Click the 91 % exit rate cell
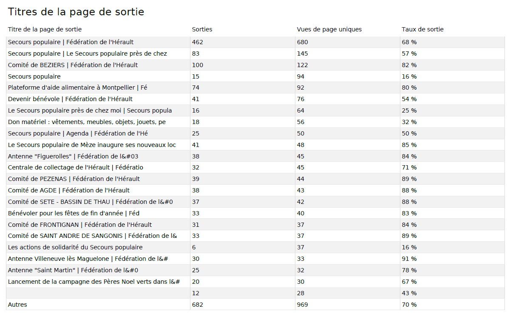Image resolution: width=510 pixels, height=322 pixels. click(x=409, y=259)
